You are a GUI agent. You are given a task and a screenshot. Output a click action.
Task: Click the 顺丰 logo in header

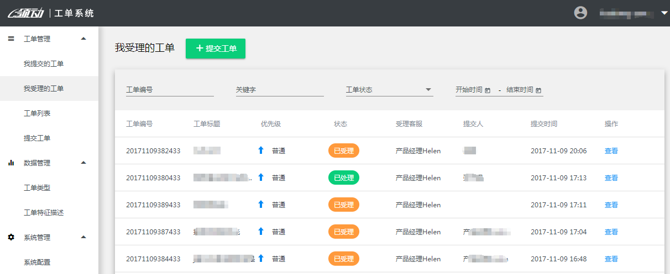click(x=26, y=13)
